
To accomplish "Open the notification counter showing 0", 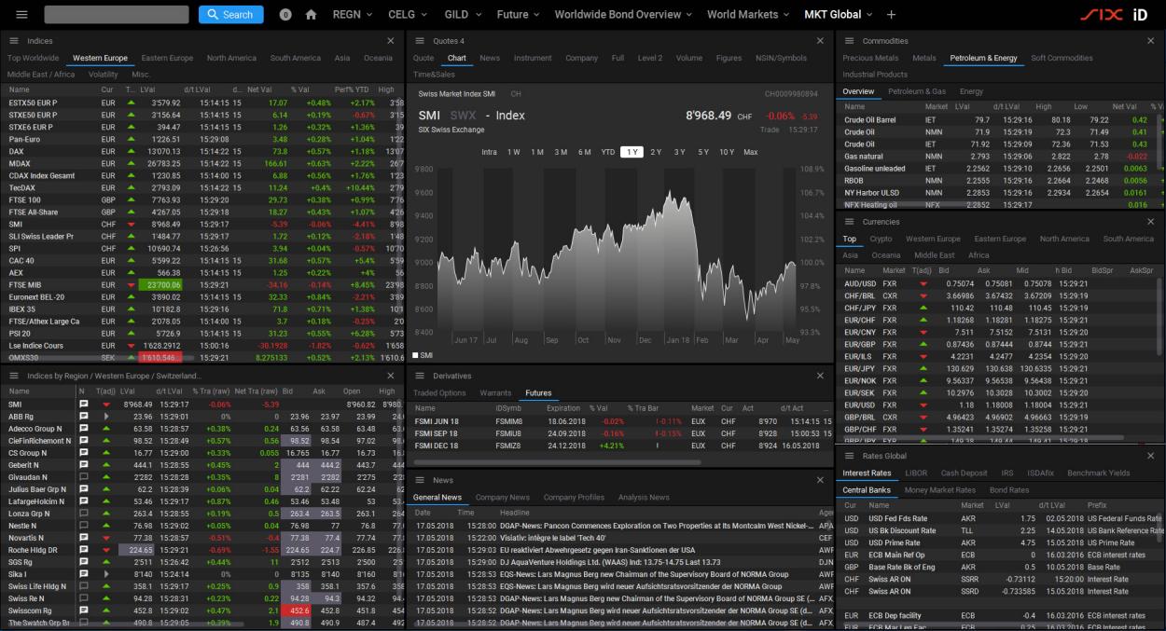I will pos(285,15).
